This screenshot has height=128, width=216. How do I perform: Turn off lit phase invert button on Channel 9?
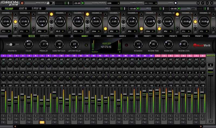(159, 29)
